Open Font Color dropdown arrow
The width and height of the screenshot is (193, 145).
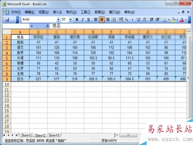pyautogui.click(x=186, y=20)
